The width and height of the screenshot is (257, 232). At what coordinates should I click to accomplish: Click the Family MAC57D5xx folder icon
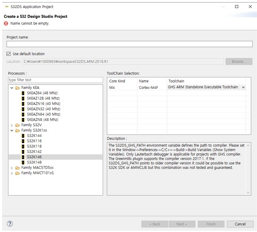coord(17,168)
